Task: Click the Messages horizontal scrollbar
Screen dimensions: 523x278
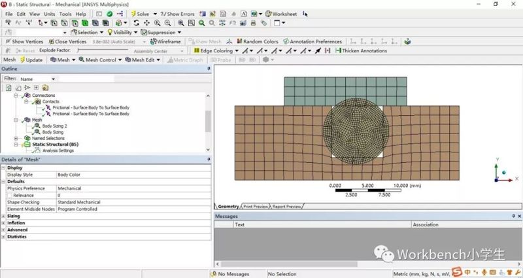Action: pos(289,264)
